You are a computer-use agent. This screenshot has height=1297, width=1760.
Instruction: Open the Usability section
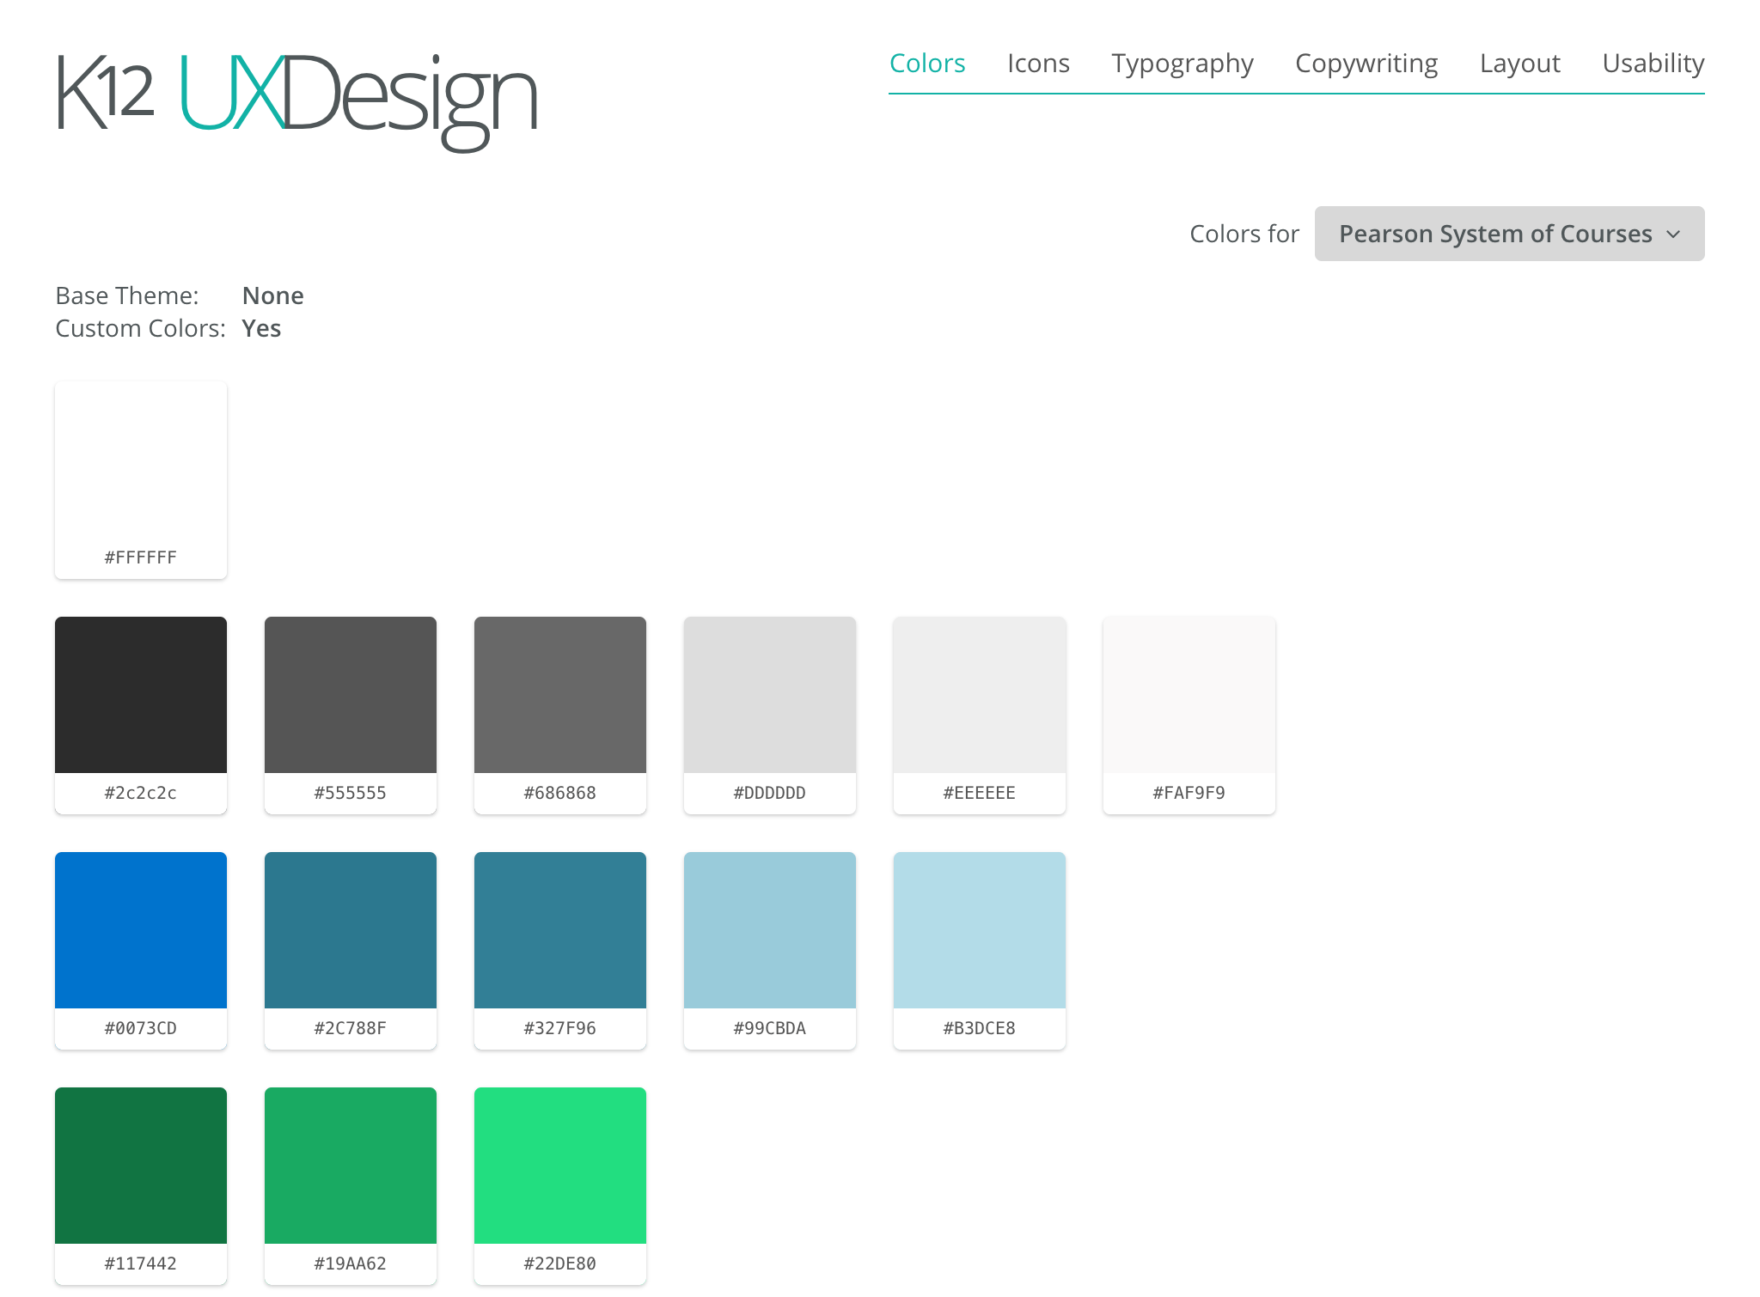pyautogui.click(x=1652, y=63)
